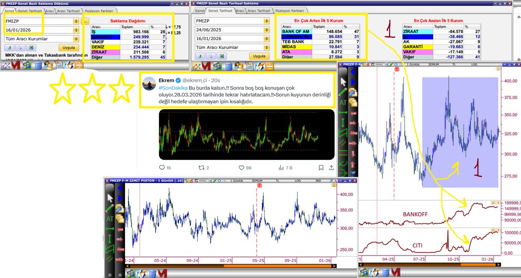Expand Tüm Aracı Kurumlar dropdown in Saklama Dökümü window
This screenshot has height=278, width=521.
[x=76, y=39]
